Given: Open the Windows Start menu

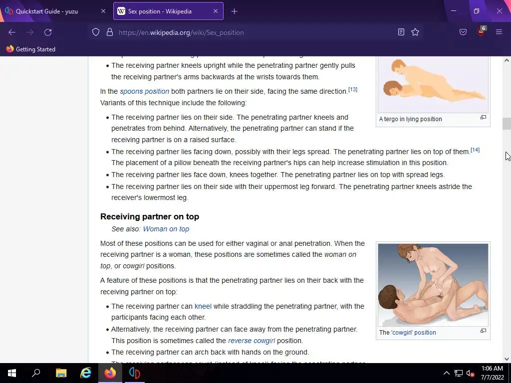Looking at the screenshot, I should (x=12, y=373).
